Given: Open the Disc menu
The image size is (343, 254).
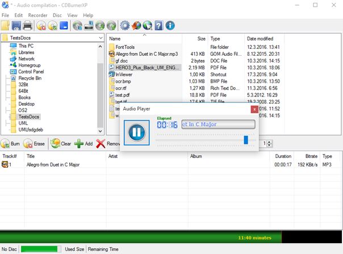Looking at the screenshot, I should pyautogui.click(x=57, y=15).
